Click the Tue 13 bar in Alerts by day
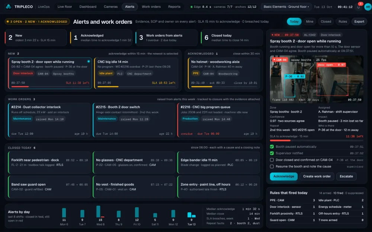 (190, 215)
